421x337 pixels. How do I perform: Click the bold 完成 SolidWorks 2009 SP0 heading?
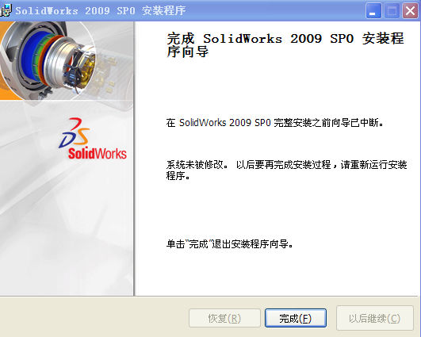pyautogui.click(x=285, y=44)
